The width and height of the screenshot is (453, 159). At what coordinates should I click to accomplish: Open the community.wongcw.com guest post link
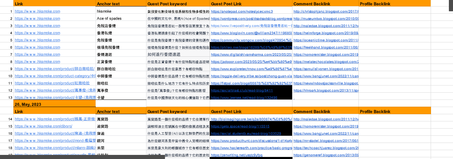(x=251, y=40)
